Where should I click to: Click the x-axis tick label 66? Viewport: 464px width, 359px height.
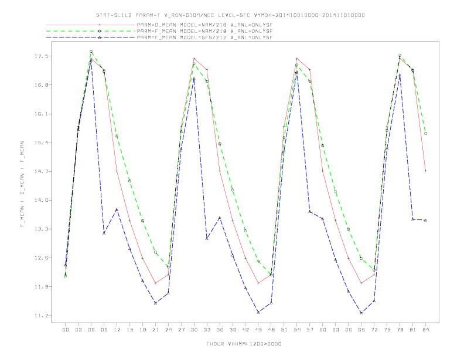click(349, 330)
